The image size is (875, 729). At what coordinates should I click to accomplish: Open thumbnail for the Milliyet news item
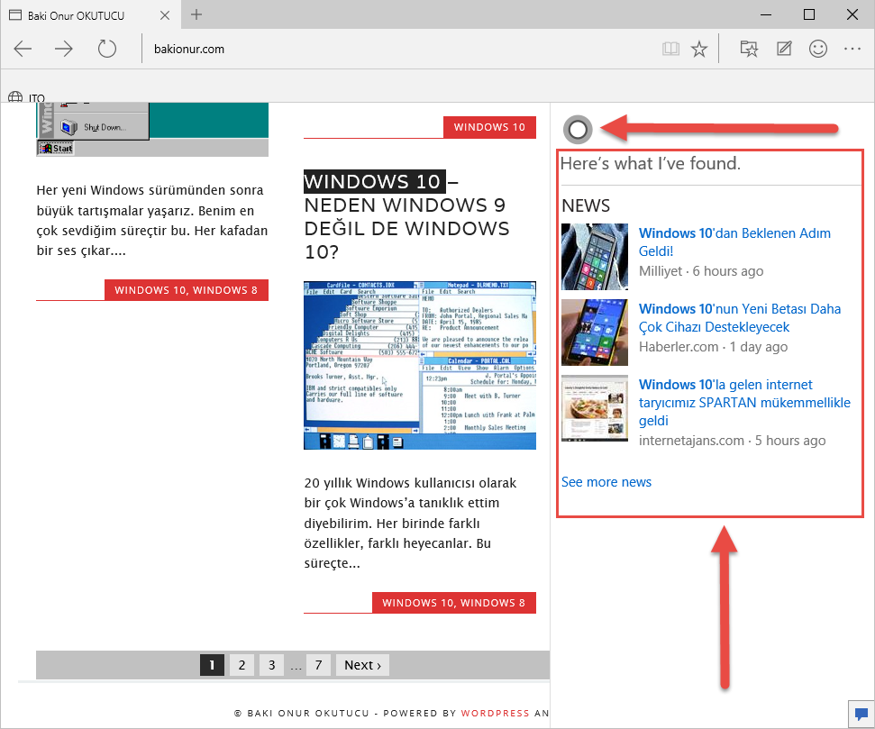[595, 257]
